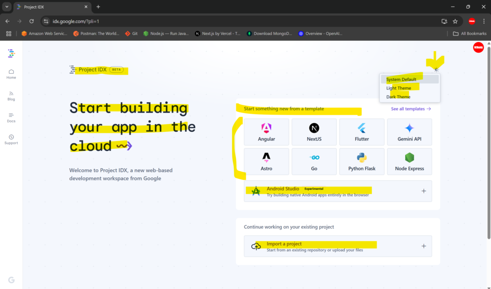Choose the Go template
Viewport: 491px width, 289px height.
point(314,162)
